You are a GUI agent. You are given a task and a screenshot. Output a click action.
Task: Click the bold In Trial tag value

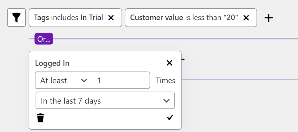click(x=92, y=18)
